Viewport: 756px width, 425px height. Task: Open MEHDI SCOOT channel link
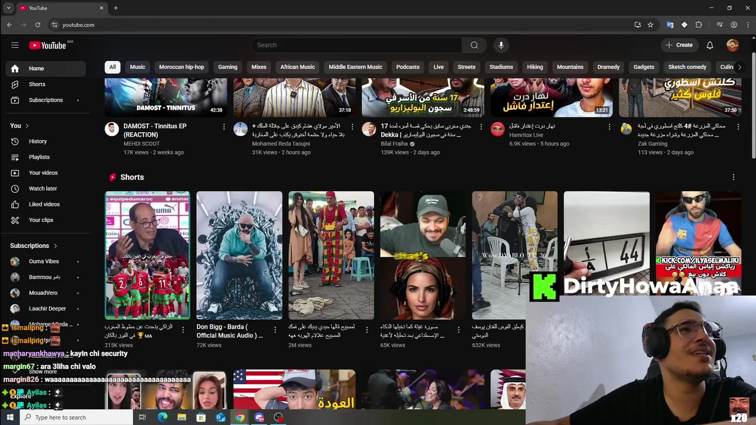[x=141, y=143]
